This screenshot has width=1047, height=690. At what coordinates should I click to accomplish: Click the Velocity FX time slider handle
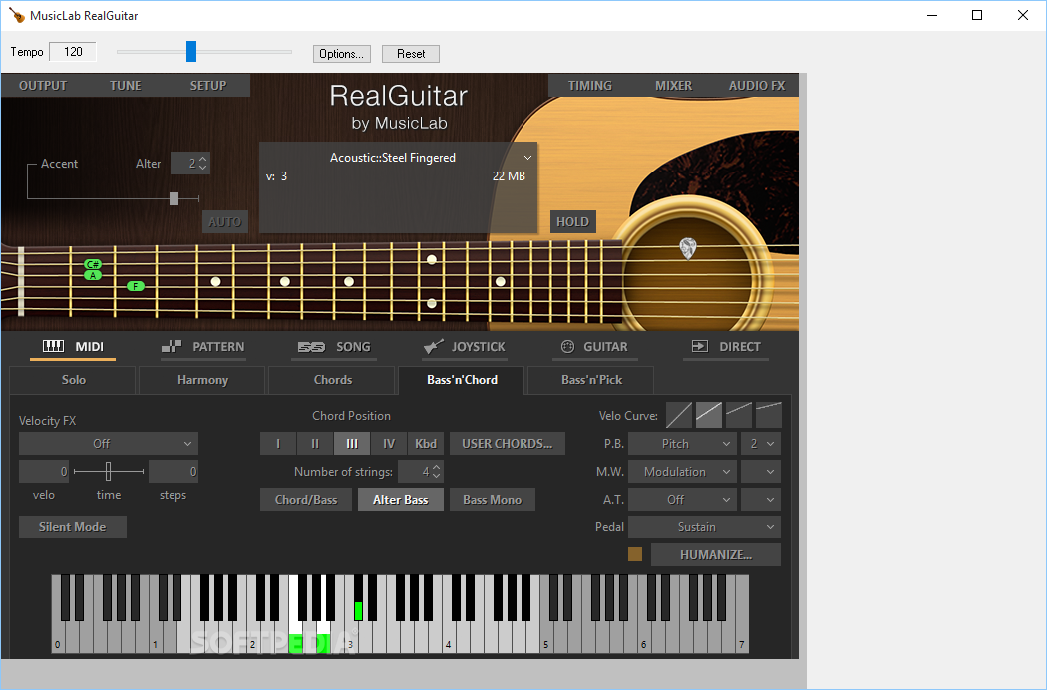tap(108, 471)
